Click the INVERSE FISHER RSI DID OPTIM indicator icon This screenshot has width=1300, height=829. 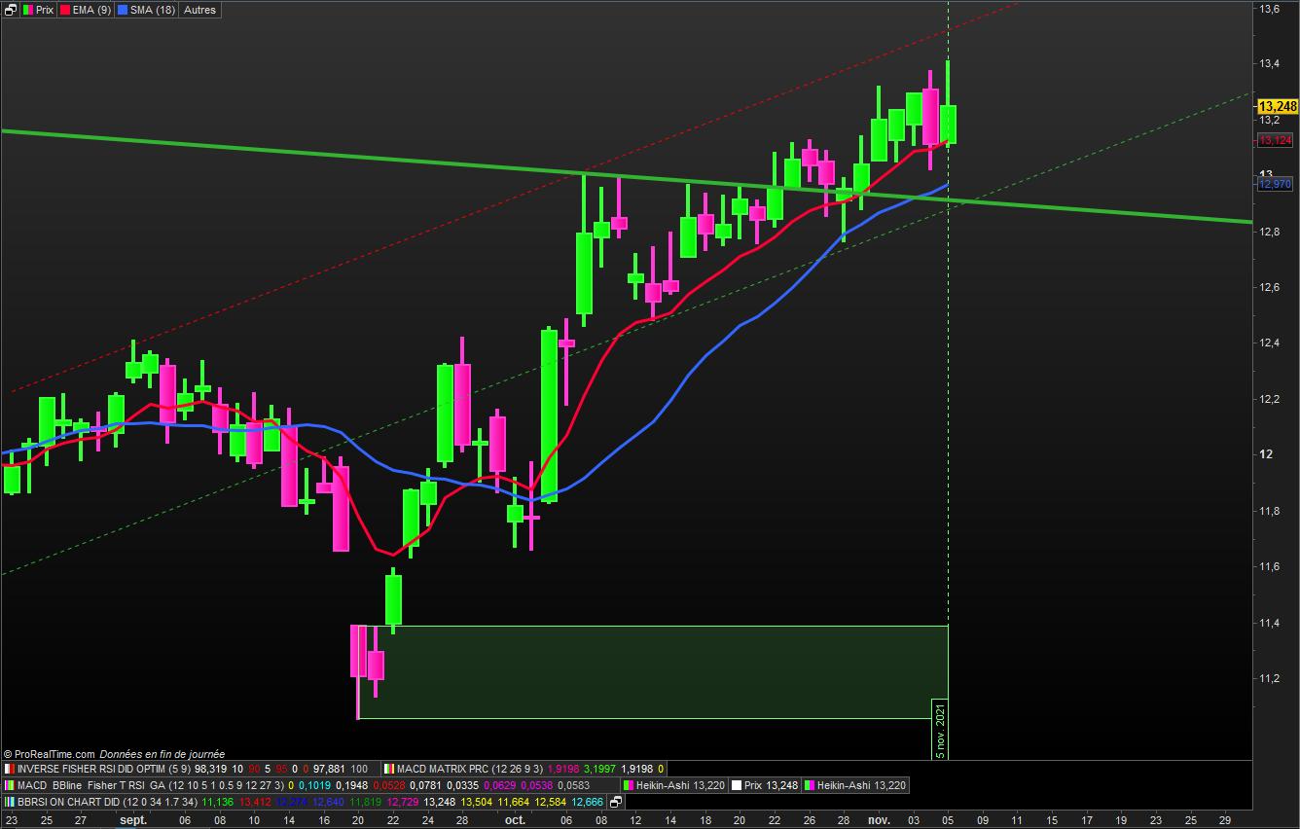tap(11, 769)
